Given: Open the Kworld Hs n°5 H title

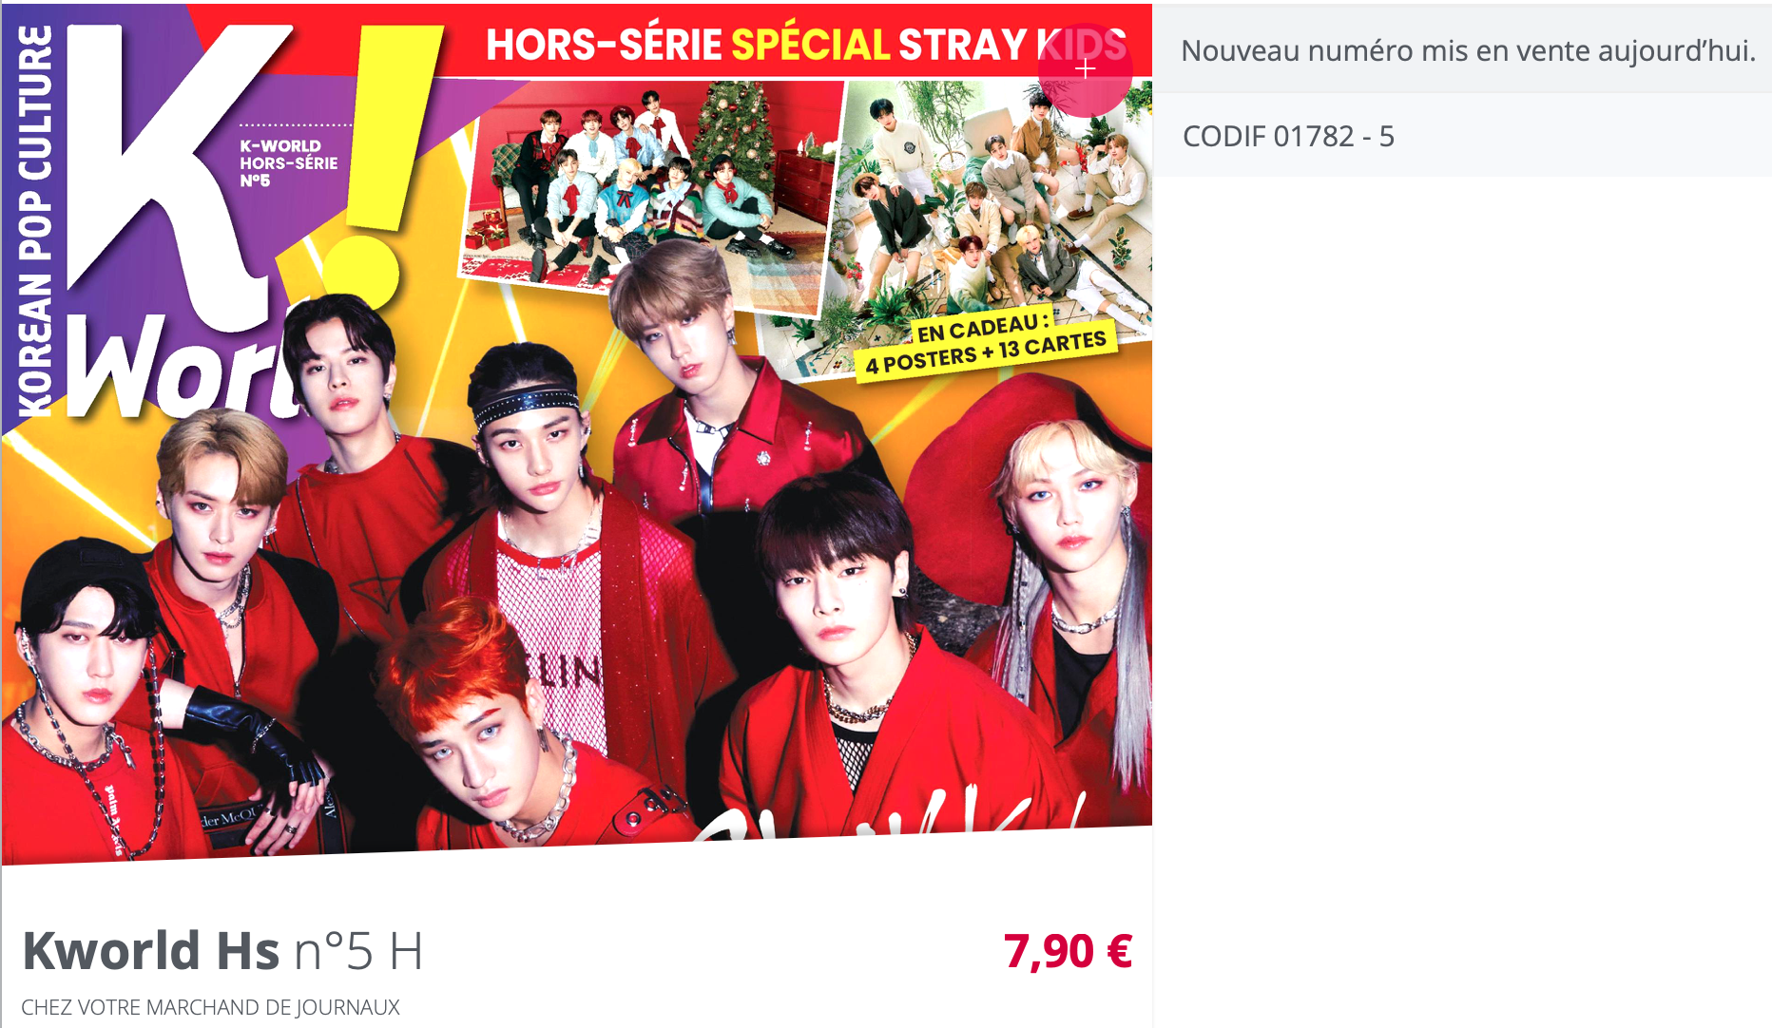Looking at the screenshot, I should coord(222,950).
